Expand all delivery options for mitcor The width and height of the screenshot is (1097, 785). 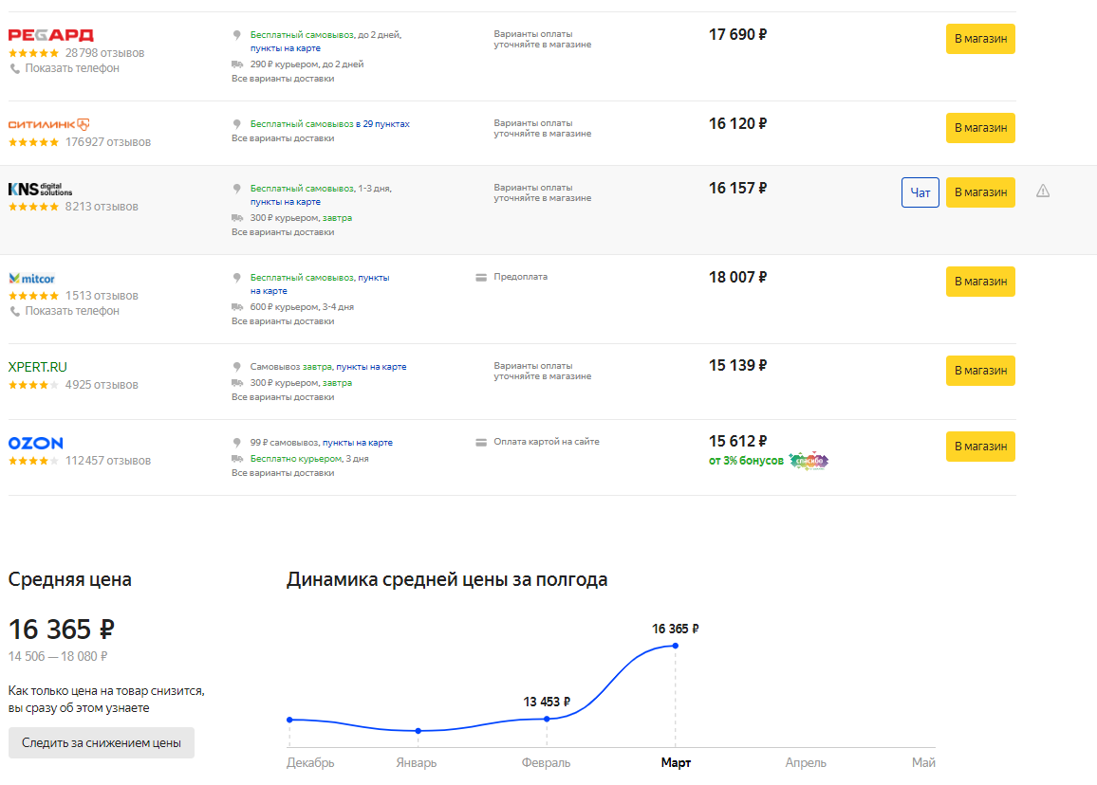(283, 321)
